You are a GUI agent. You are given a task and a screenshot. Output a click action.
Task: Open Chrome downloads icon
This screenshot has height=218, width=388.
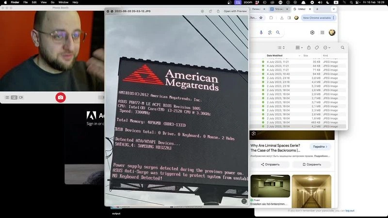(282, 18)
